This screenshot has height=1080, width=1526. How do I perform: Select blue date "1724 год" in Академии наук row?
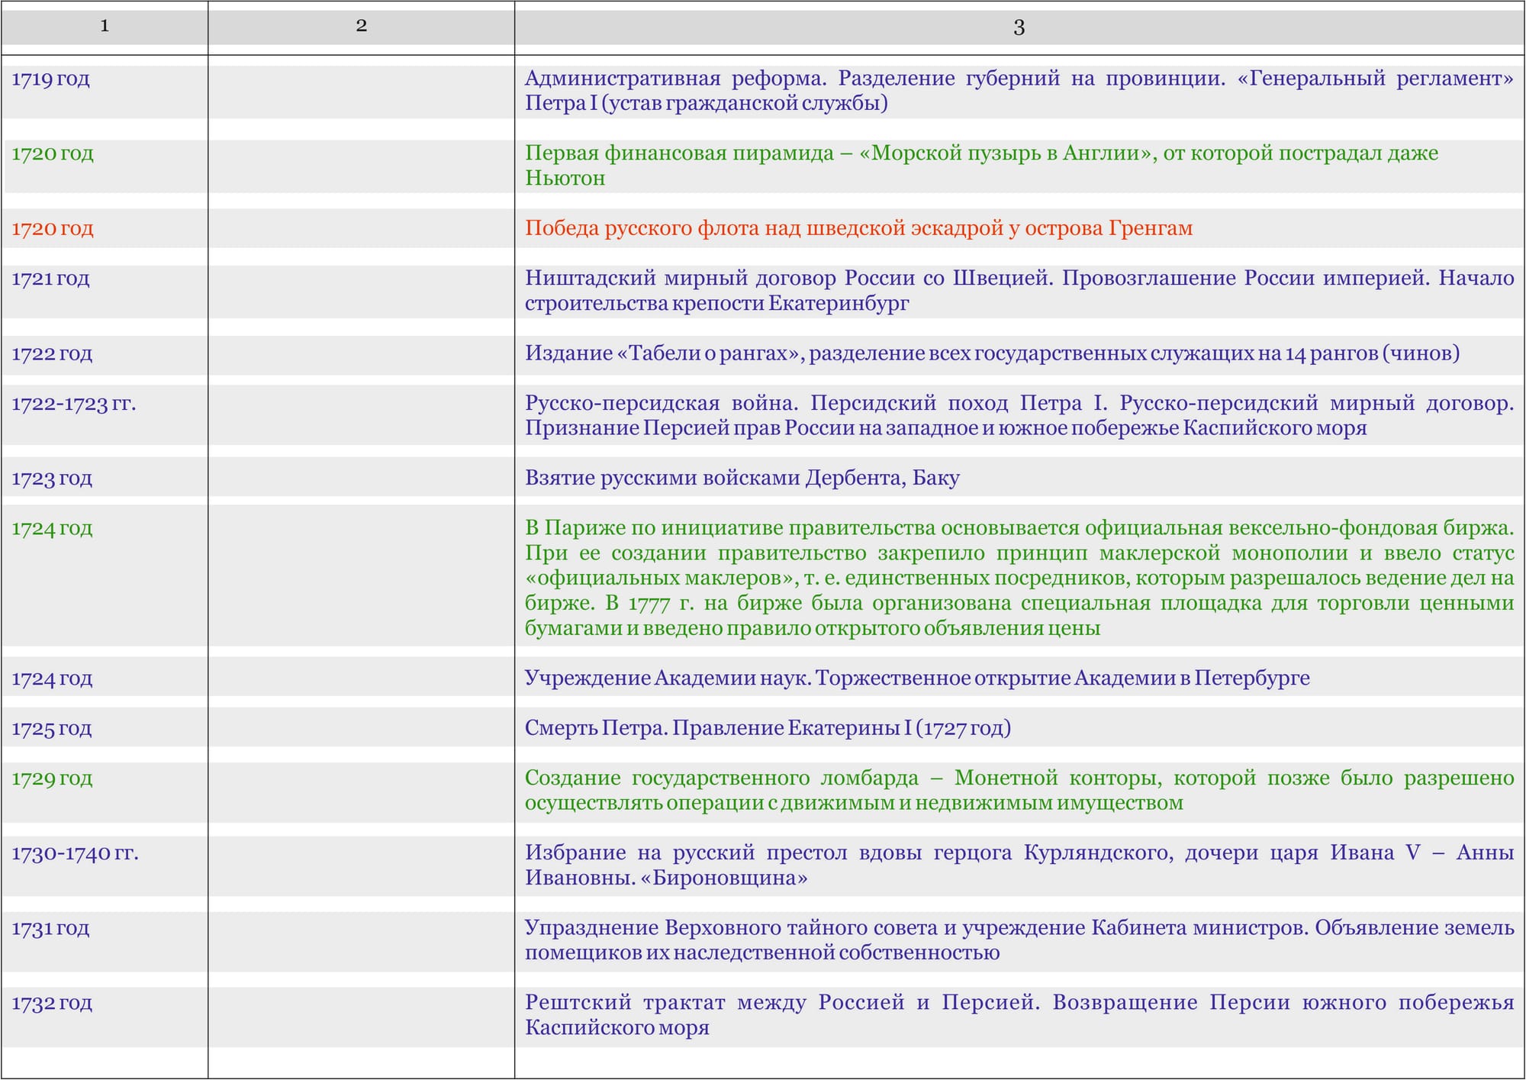52,679
